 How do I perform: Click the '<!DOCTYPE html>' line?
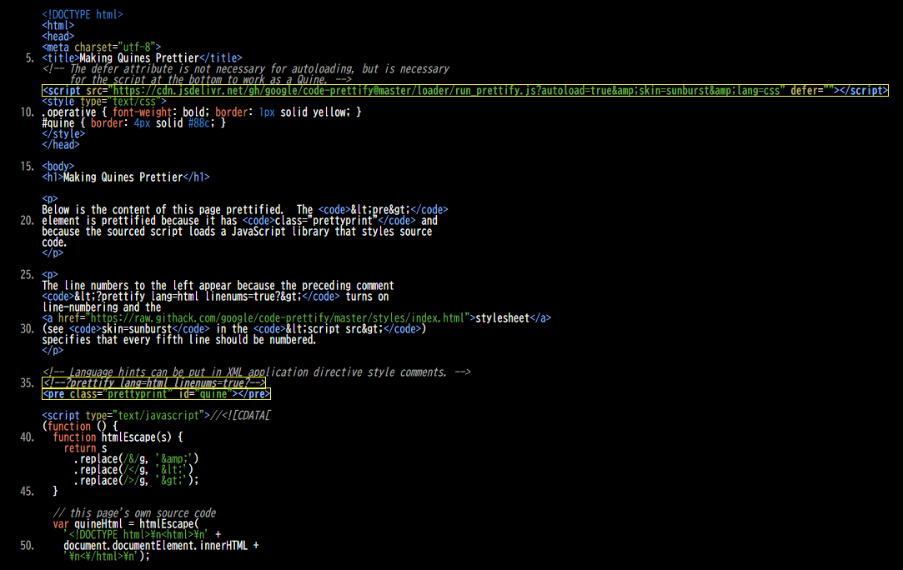83,14
